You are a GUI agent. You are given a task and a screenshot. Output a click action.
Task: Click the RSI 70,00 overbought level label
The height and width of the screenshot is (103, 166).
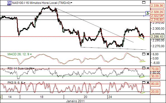[155, 69]
